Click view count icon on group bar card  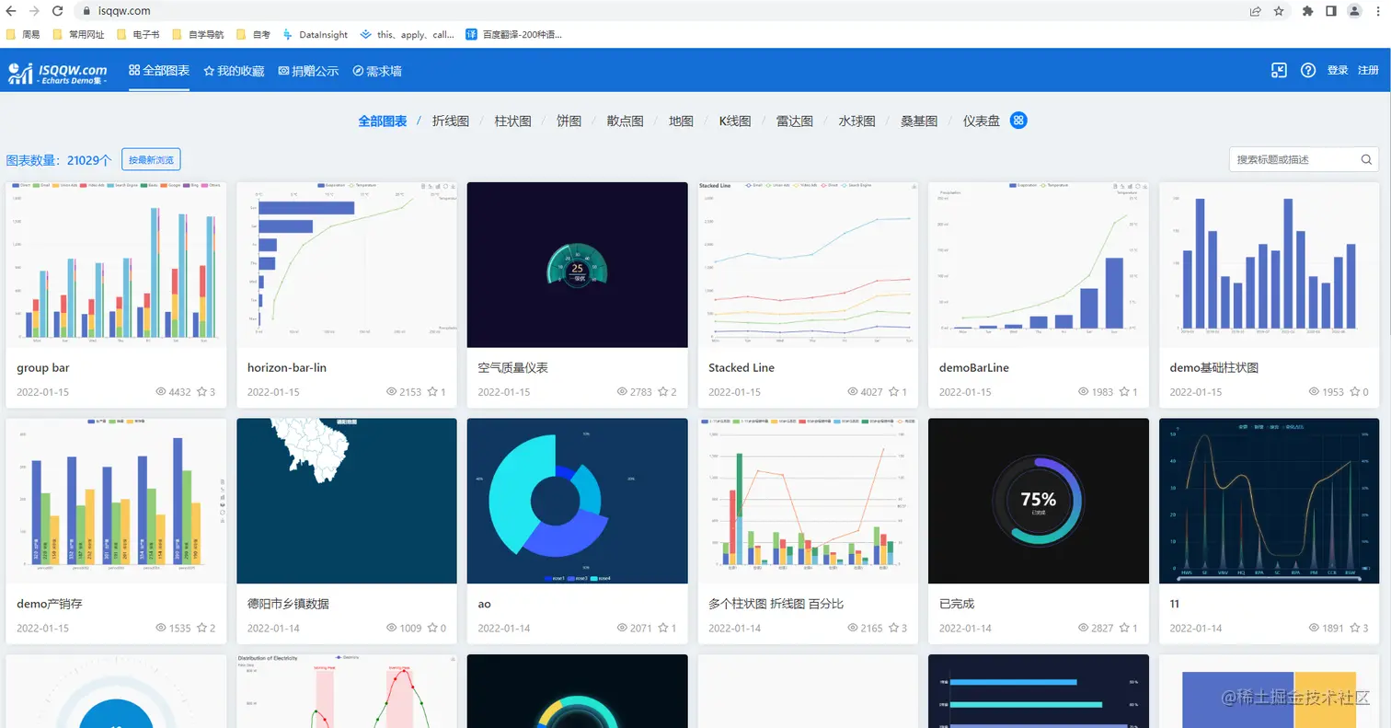pyautogui.click(x=162, y=392)
